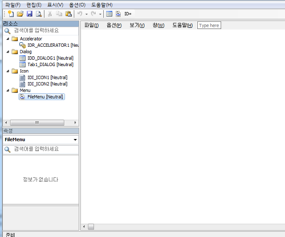Select the Menu folder icon
The width and height of the screenshot is (285, 237).
tap(15, 91)
